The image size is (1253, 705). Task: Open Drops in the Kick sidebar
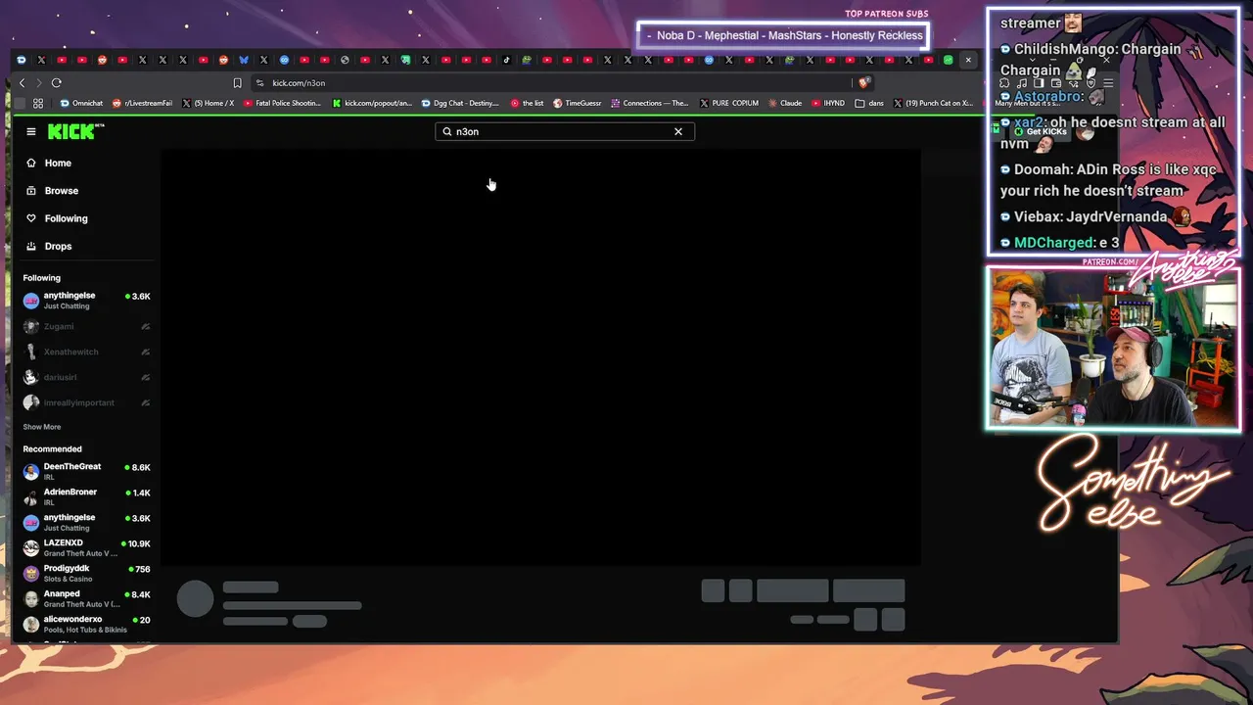pyautogui.click(x=58, y=246)
